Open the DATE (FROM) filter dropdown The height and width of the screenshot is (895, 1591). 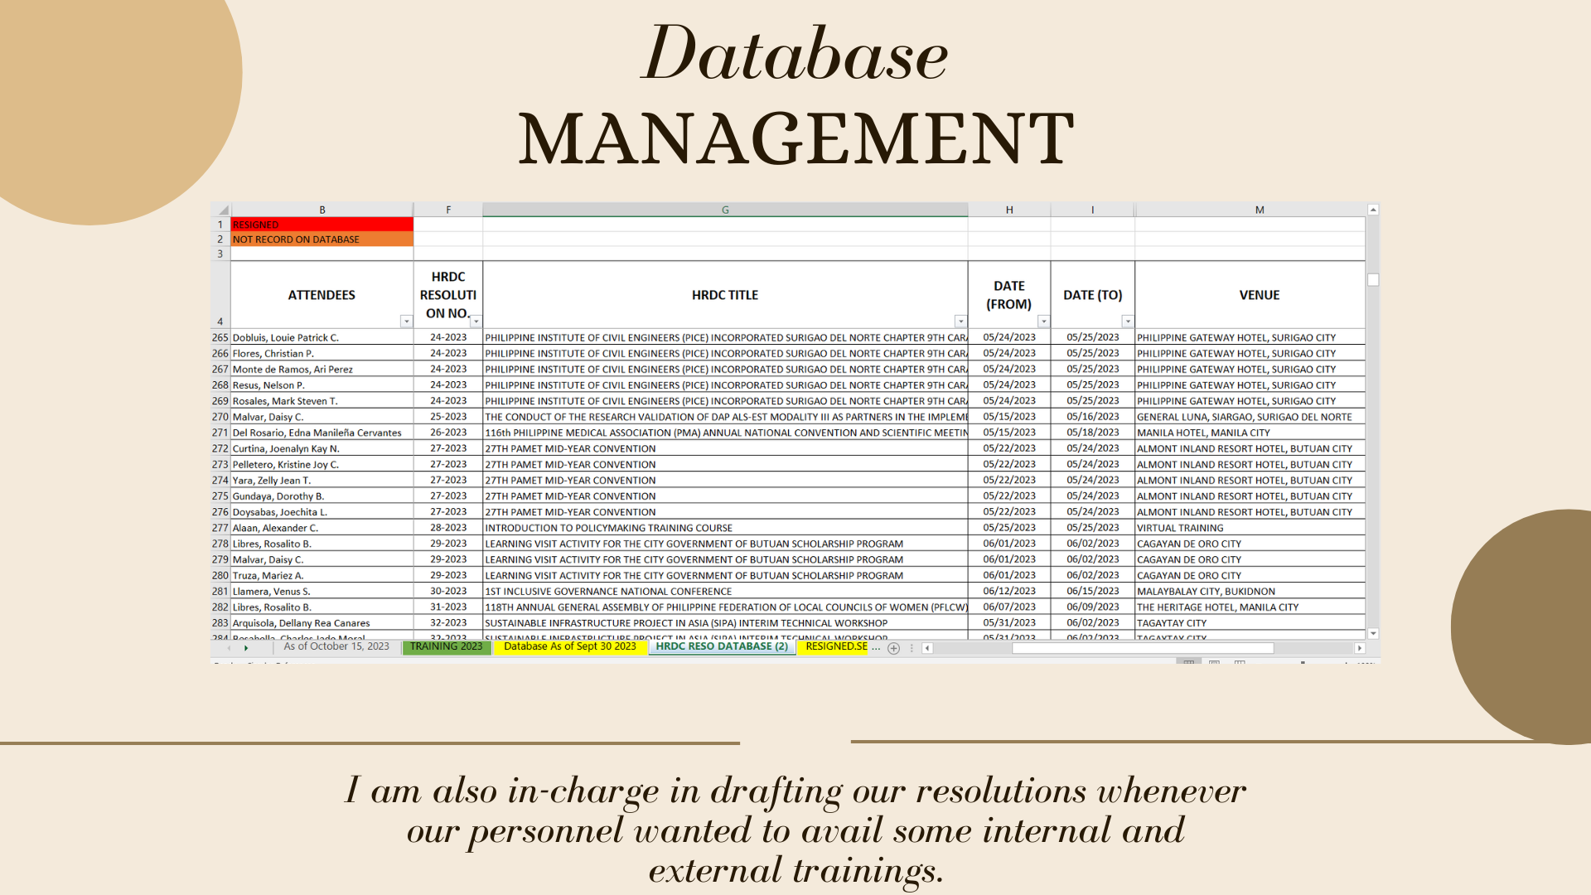(x=1043, y=322)
